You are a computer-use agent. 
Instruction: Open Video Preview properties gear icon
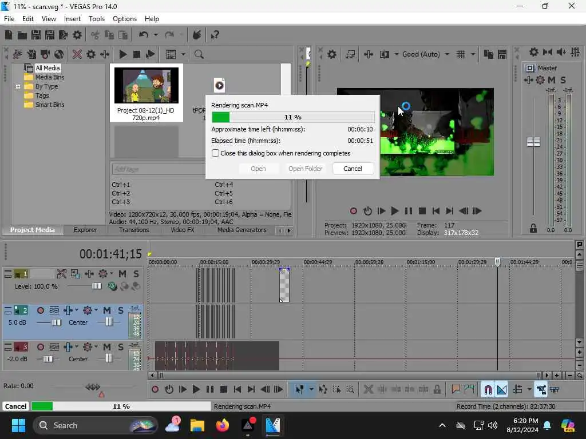(332, 54)
